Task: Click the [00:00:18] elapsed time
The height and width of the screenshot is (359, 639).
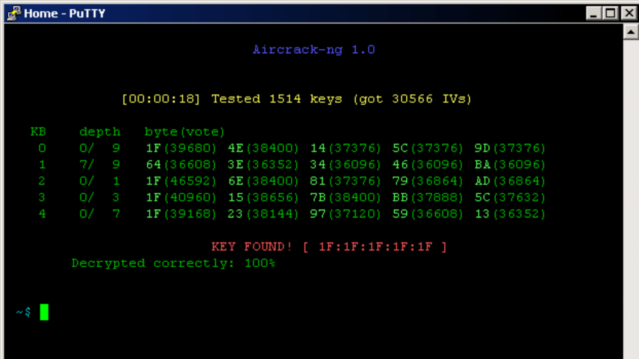Action: [161, 99]
